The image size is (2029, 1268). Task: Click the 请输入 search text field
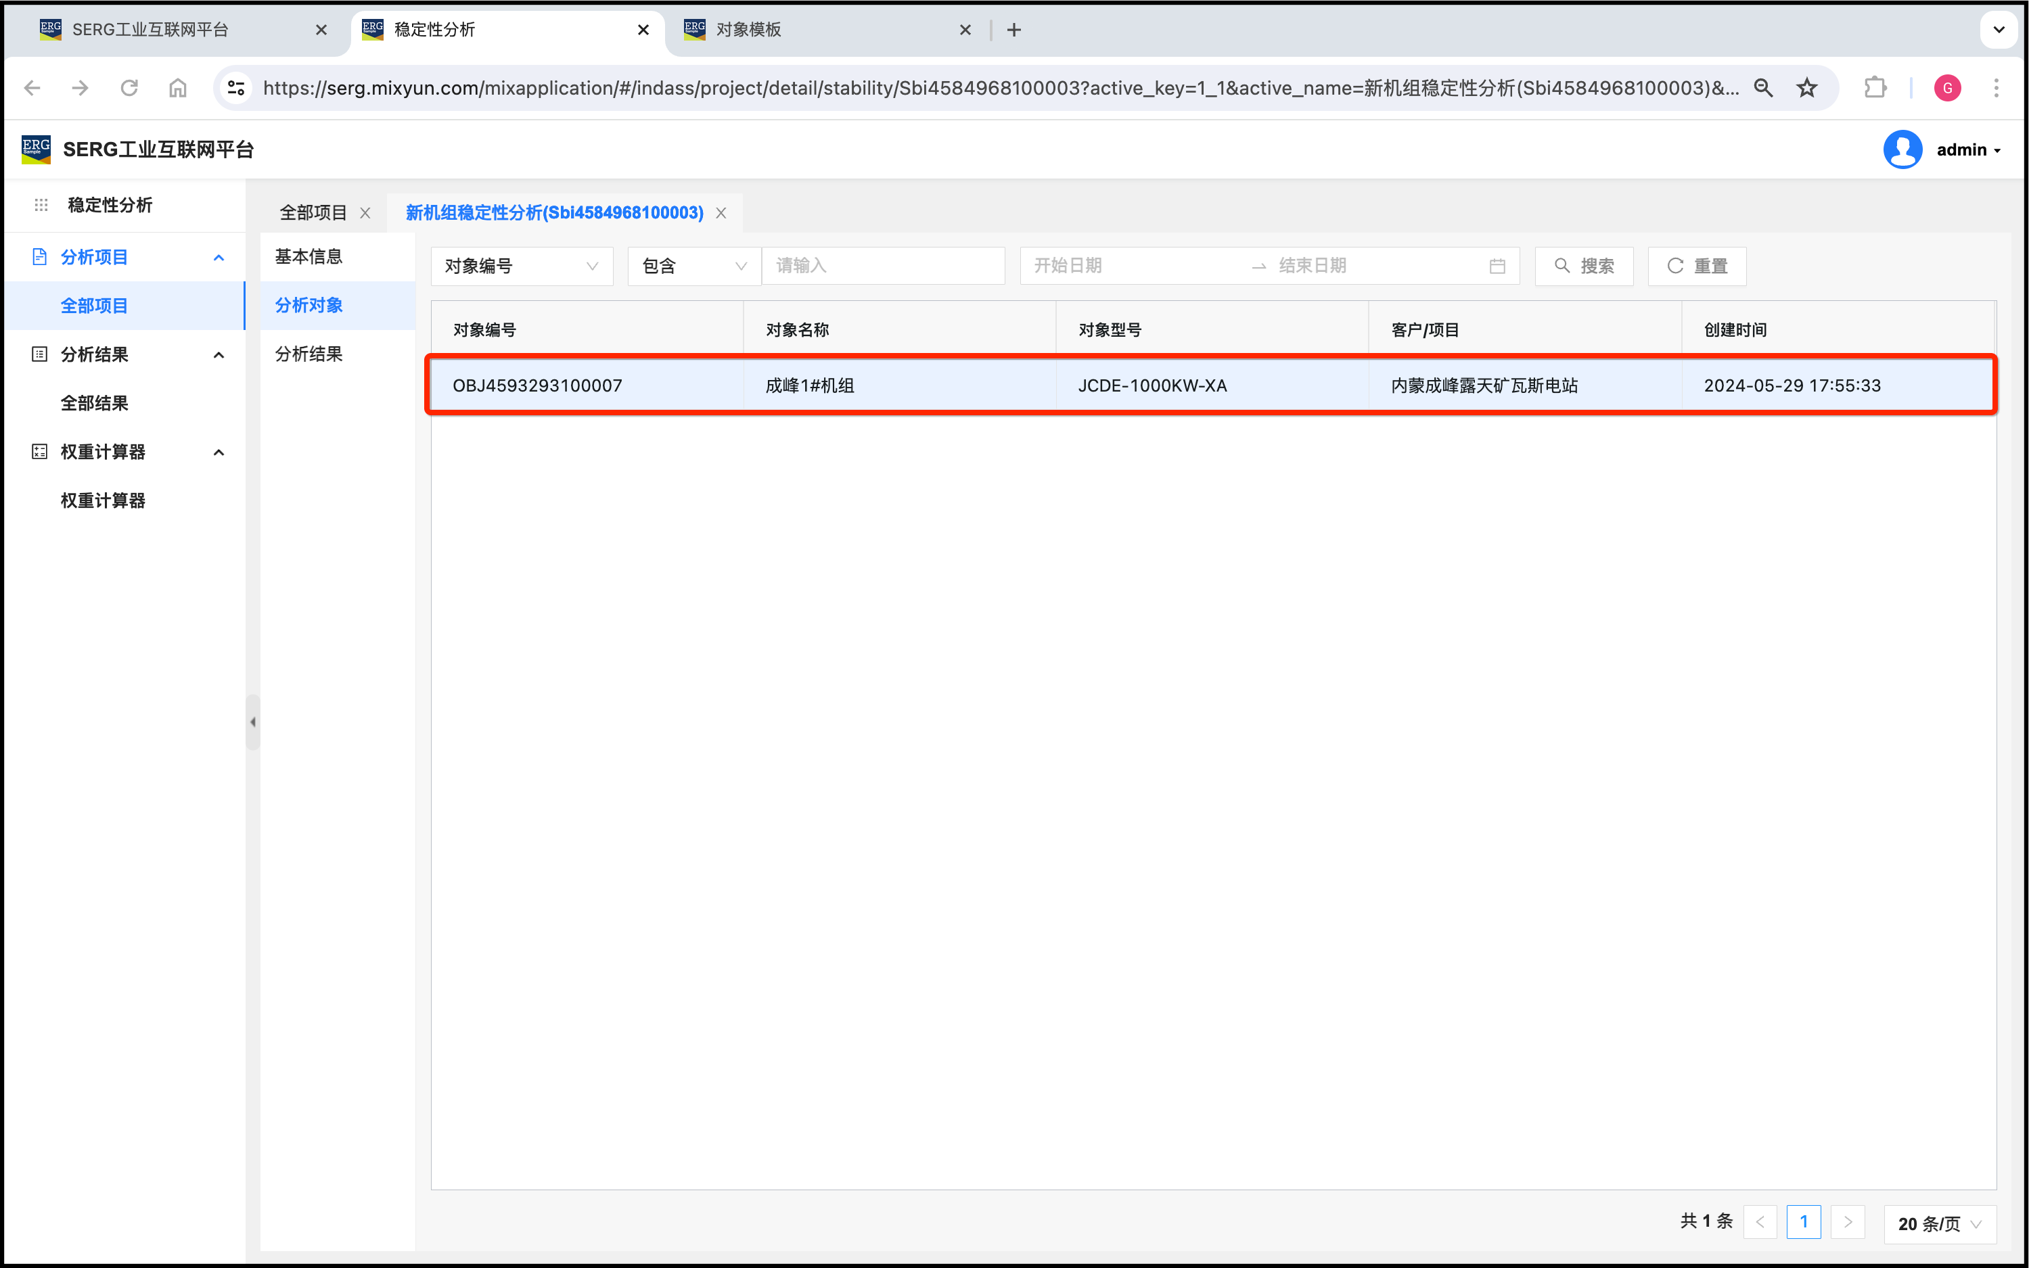(x=882, y=266)
